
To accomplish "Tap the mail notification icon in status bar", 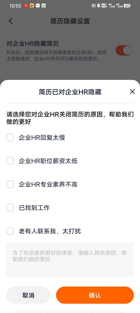I will pyautogui.click(x=38, y=6).
